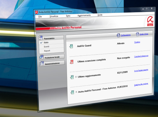Select the Stato item

tap(46, 42)
